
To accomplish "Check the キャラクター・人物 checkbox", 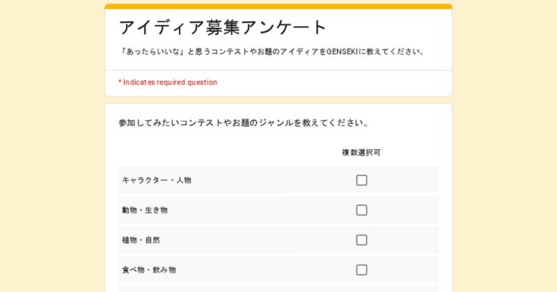I will [361, 180].
